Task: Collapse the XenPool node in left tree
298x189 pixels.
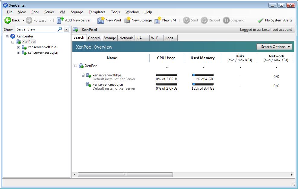Action: (13, 42)
